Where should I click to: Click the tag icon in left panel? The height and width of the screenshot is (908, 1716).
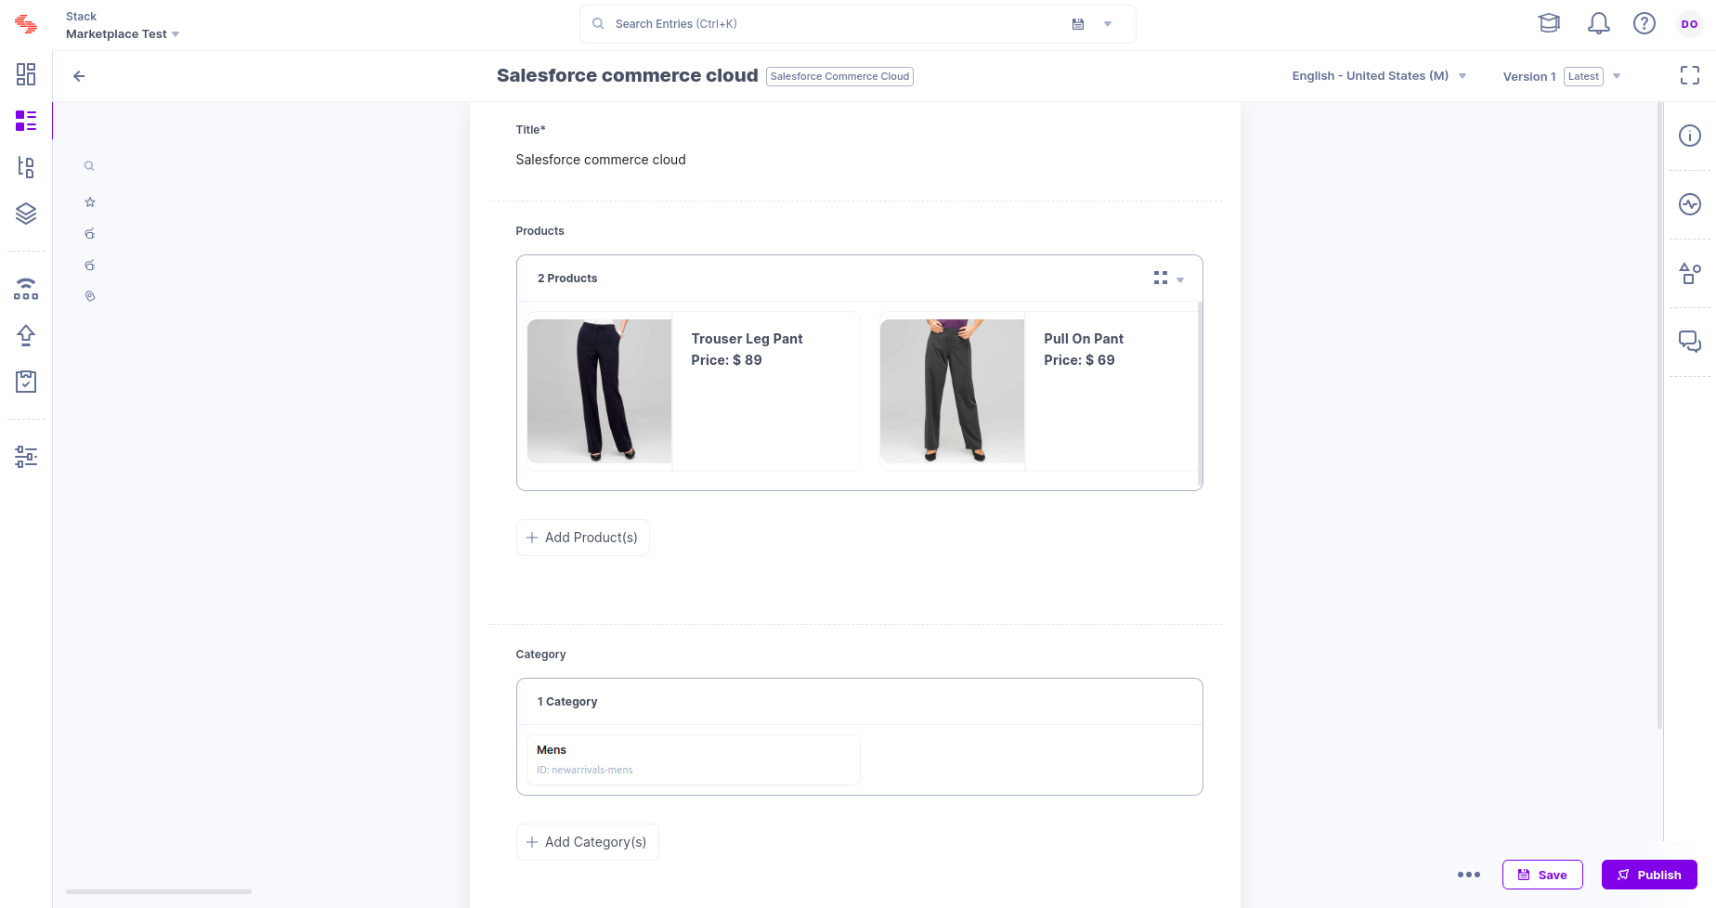click(x=90, y=296)
